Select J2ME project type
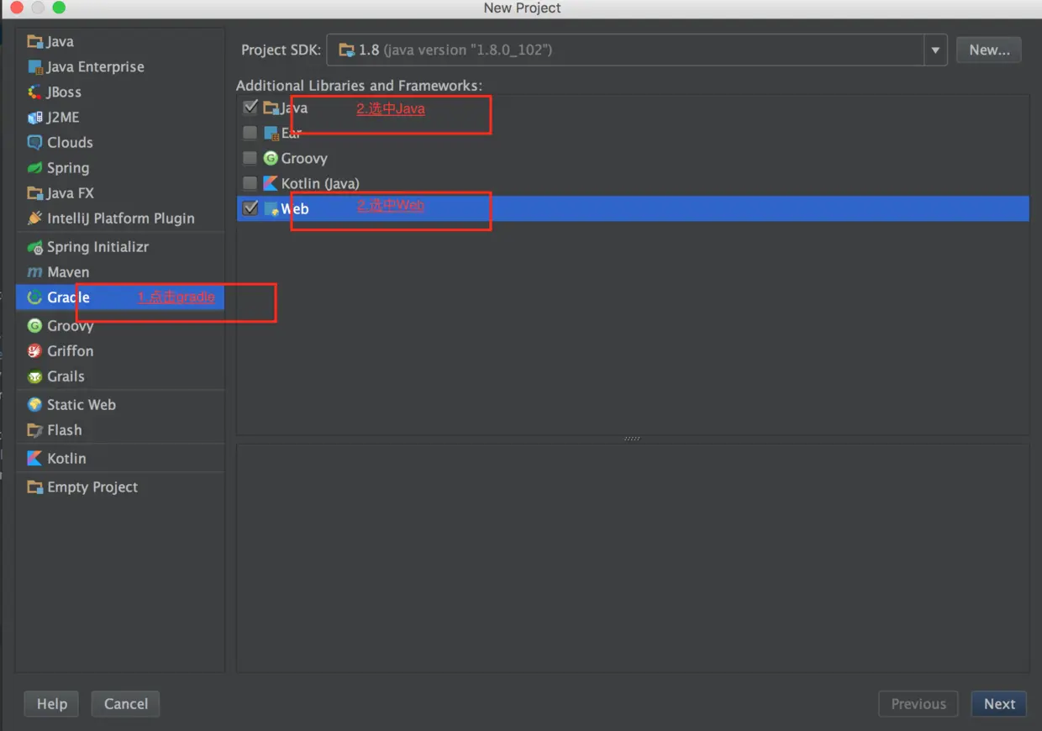This screenshot has width=1042, height=731. pos(120,118)
